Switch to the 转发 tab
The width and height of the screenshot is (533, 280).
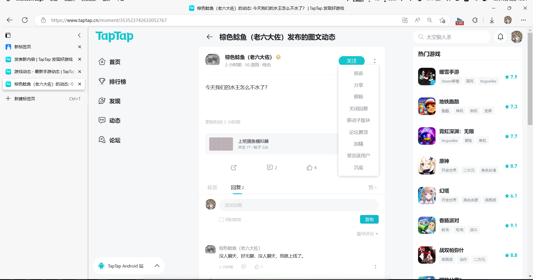click(212, 187)
